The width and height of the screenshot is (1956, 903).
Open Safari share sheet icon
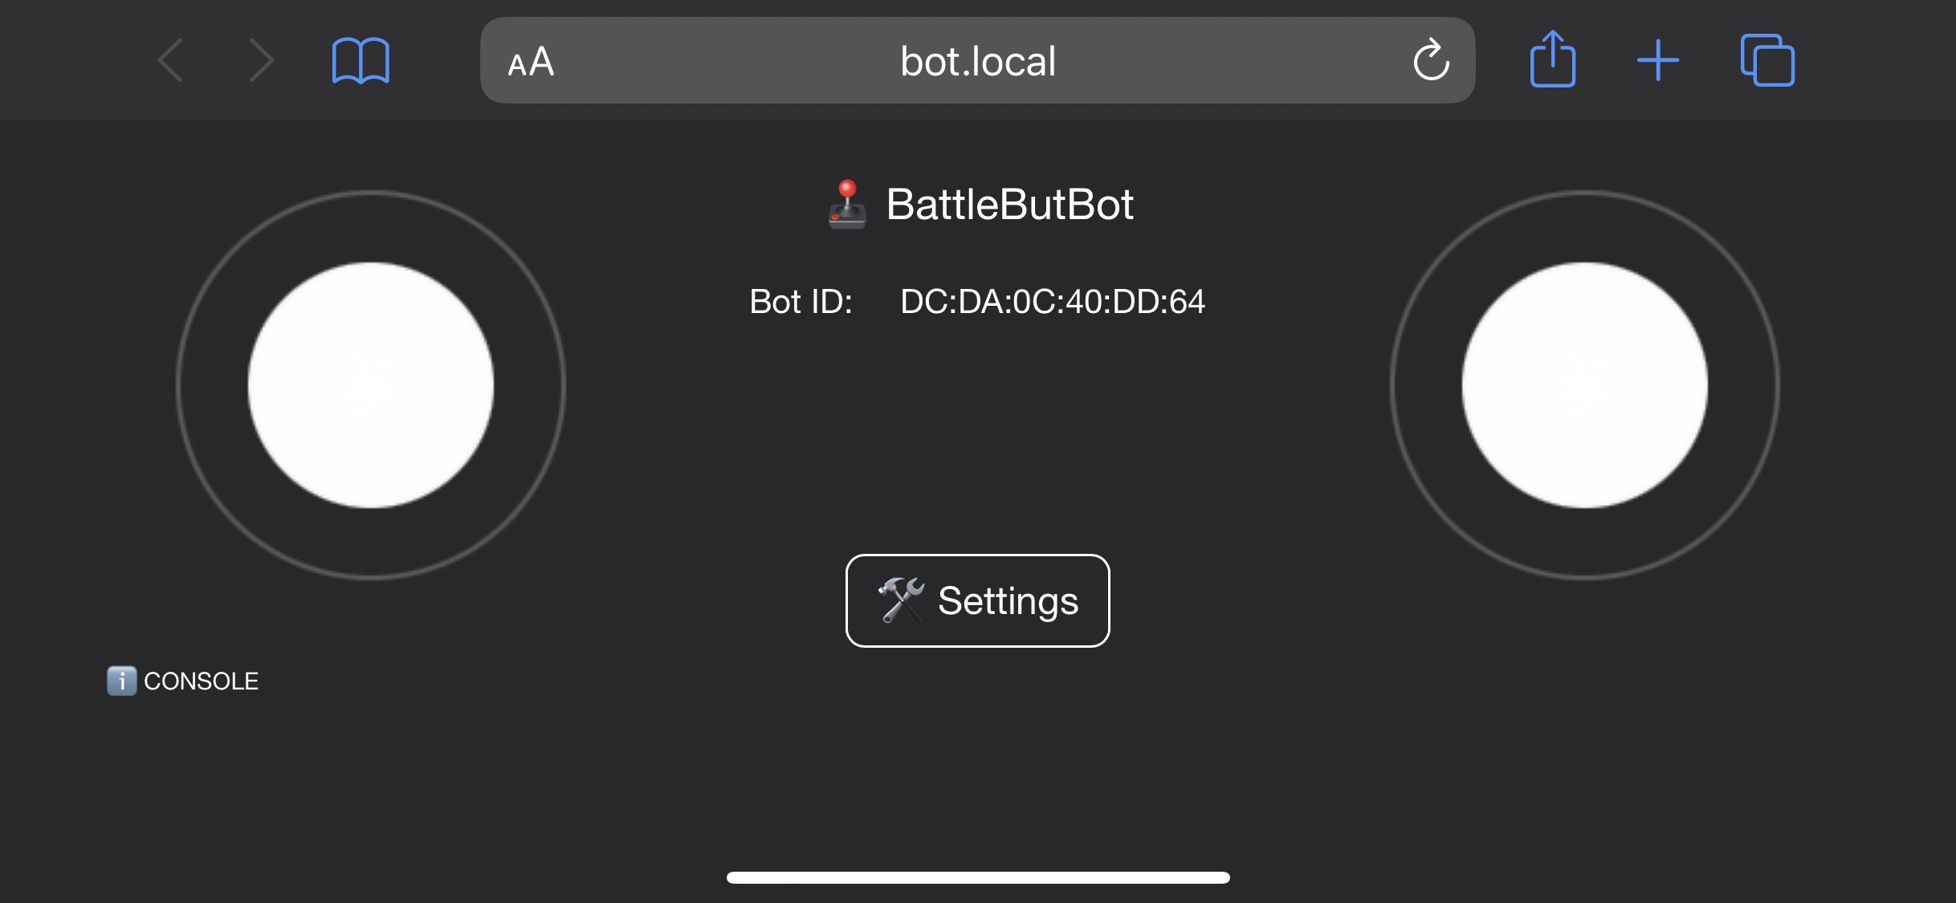pos(1551,59)
